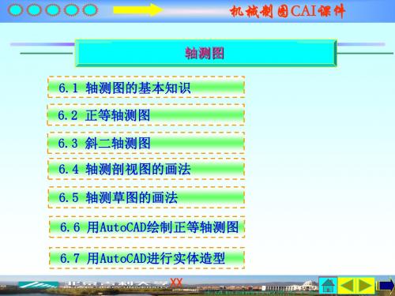Click the 机械制图CAI课件 header title
This screenshot has width=395, height=296.
287,11
